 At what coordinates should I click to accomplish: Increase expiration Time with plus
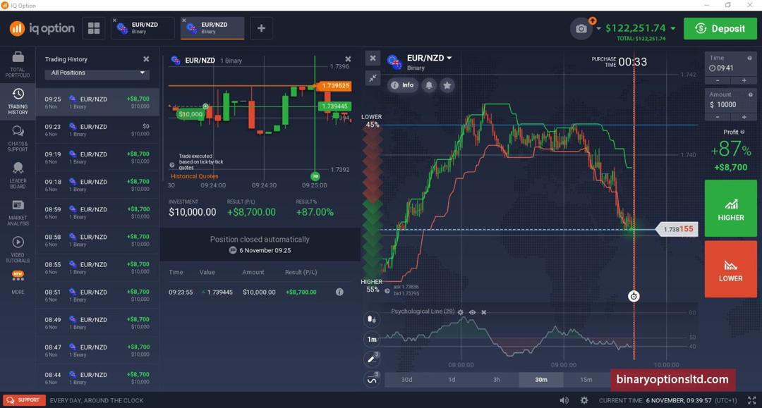click(744, 80)
